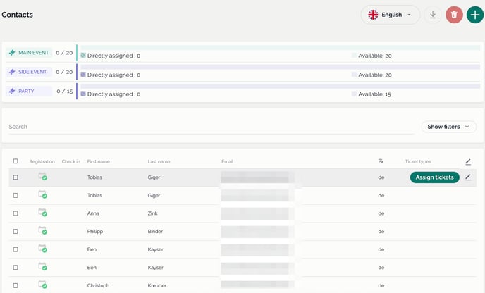Click the PARTY availability progress bar
The image size is (485, 293).
281,86
